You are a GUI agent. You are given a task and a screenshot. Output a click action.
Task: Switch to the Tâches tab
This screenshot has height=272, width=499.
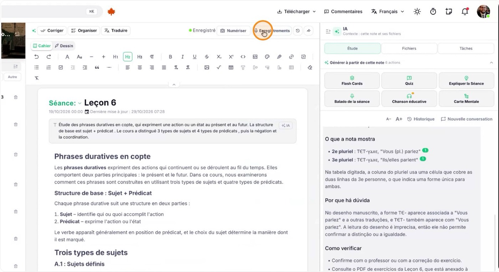point(466,48)
